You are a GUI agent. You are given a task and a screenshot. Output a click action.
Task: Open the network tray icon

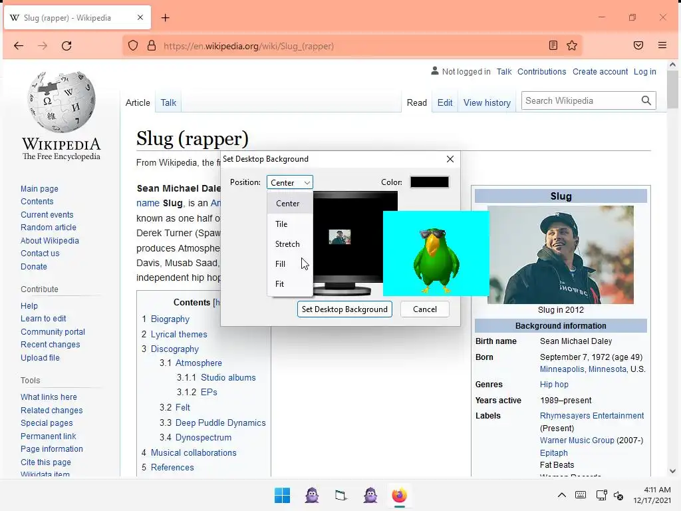click(x=601, y=495)
